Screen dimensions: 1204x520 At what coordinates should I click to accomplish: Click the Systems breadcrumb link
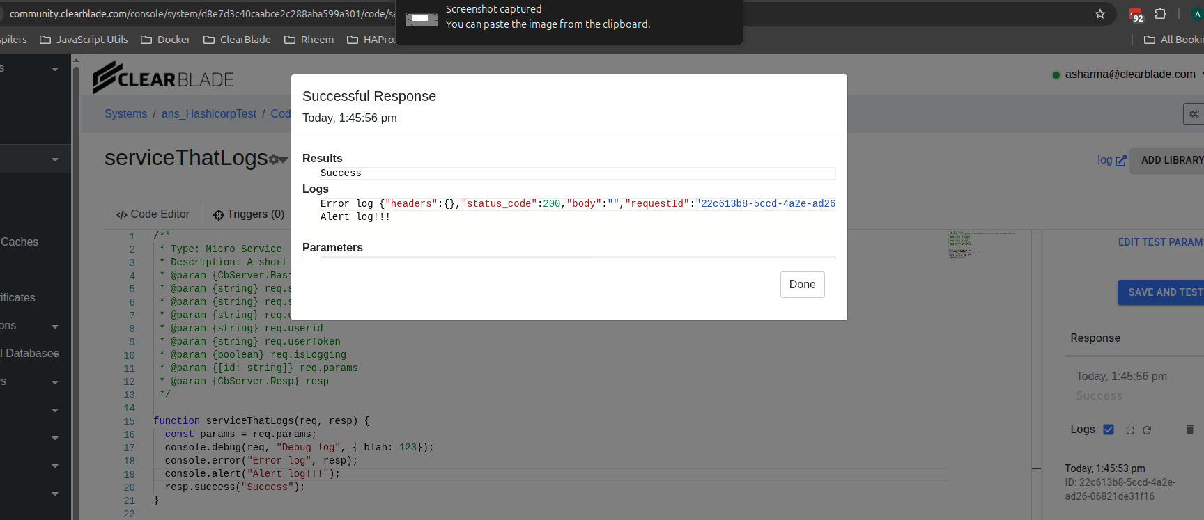click(x=125, y=114)
